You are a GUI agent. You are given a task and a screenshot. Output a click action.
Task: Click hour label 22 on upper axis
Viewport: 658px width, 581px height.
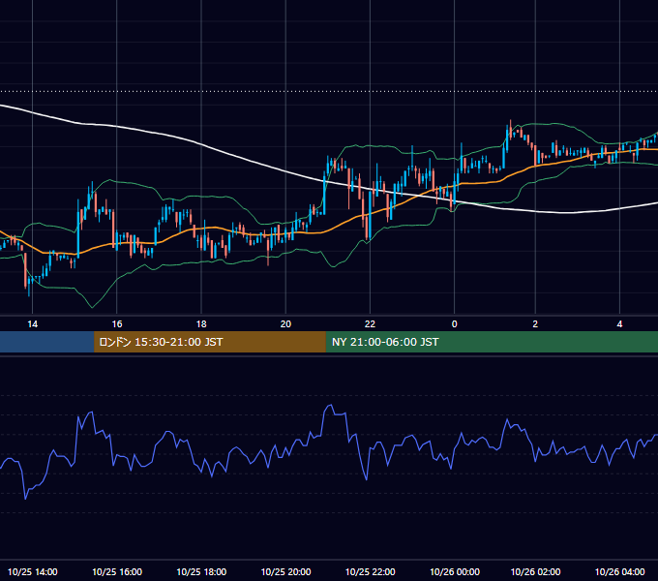pos(370,323)
